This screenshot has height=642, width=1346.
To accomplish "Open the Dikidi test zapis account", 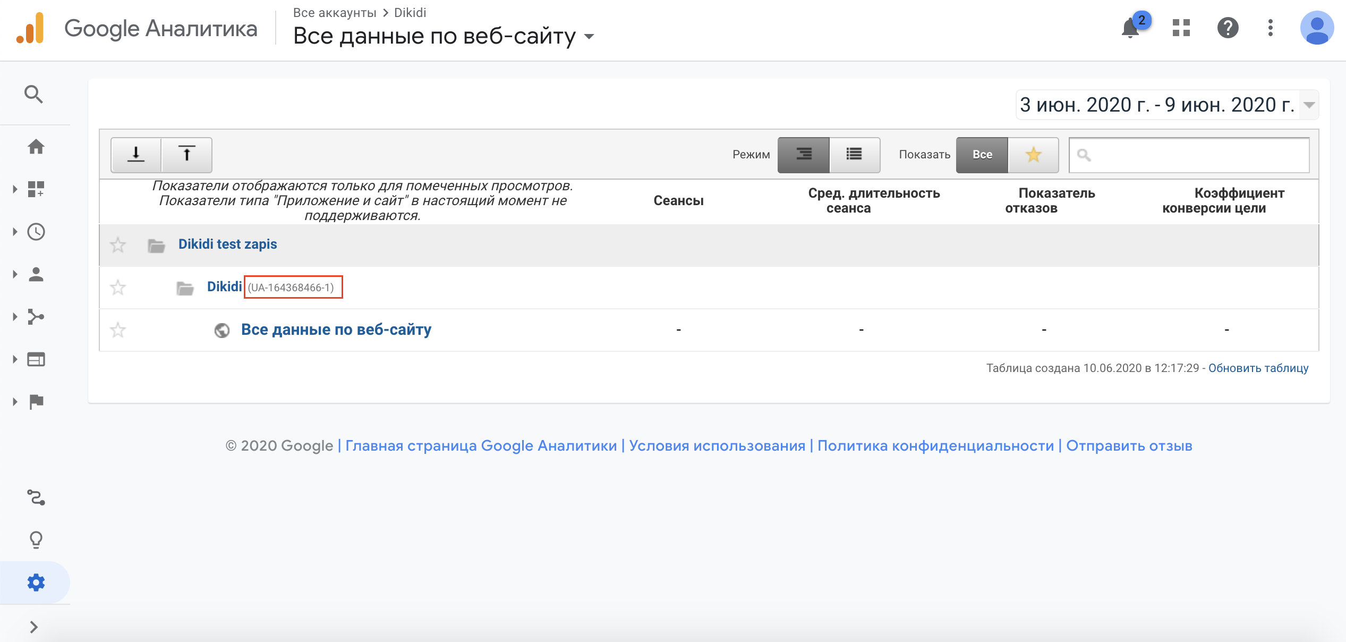I will [x=227, y=244].
